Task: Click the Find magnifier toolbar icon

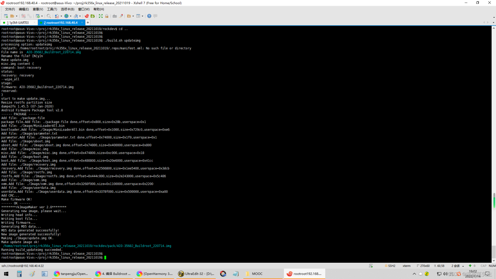Action: tap(49, 16)
